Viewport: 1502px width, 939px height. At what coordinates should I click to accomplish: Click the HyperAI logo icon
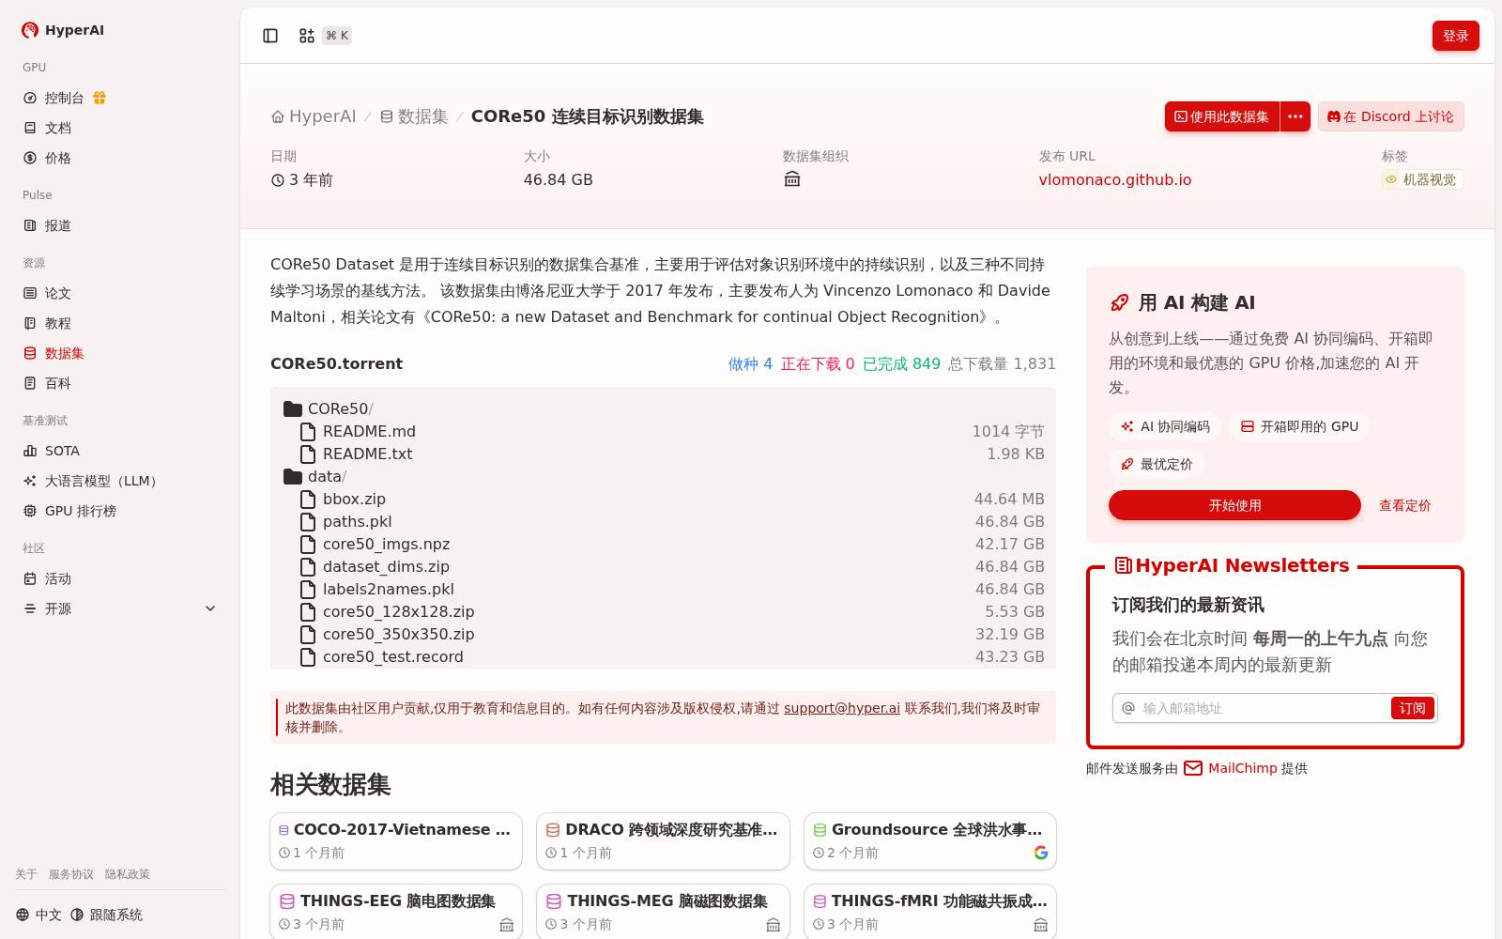coord(30,30)
